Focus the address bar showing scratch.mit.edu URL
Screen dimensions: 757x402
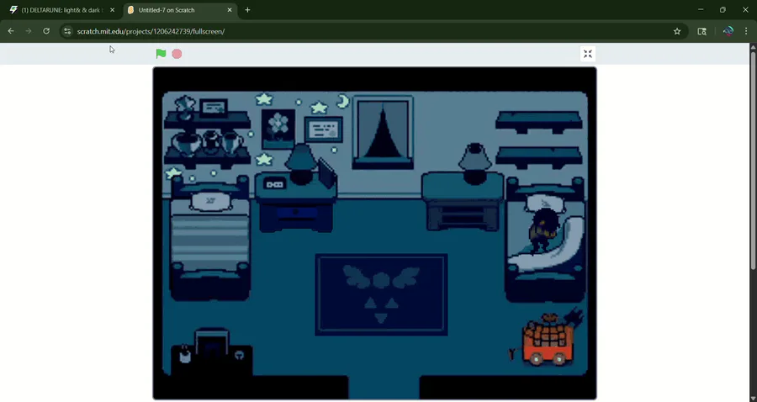372,31
